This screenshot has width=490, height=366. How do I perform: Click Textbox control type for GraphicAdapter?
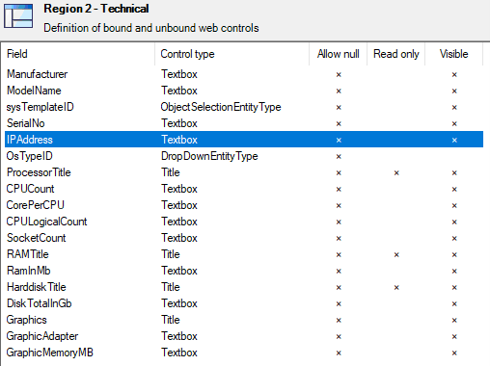(179, 336)
